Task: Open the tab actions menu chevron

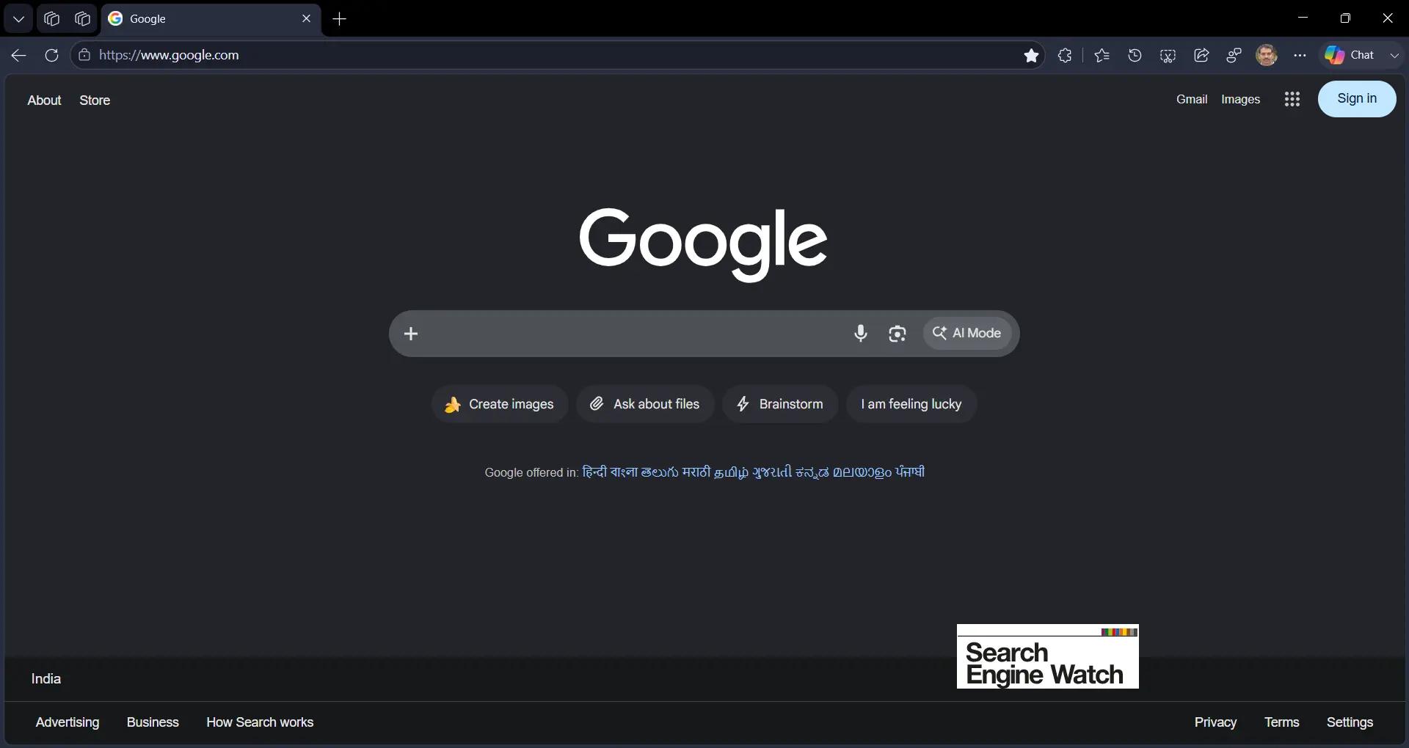Action: [x=18, y=19]
